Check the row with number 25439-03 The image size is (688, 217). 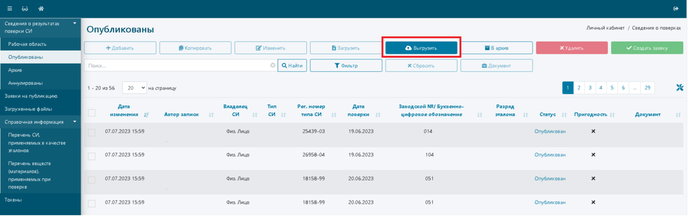click(x=92, y=132)
